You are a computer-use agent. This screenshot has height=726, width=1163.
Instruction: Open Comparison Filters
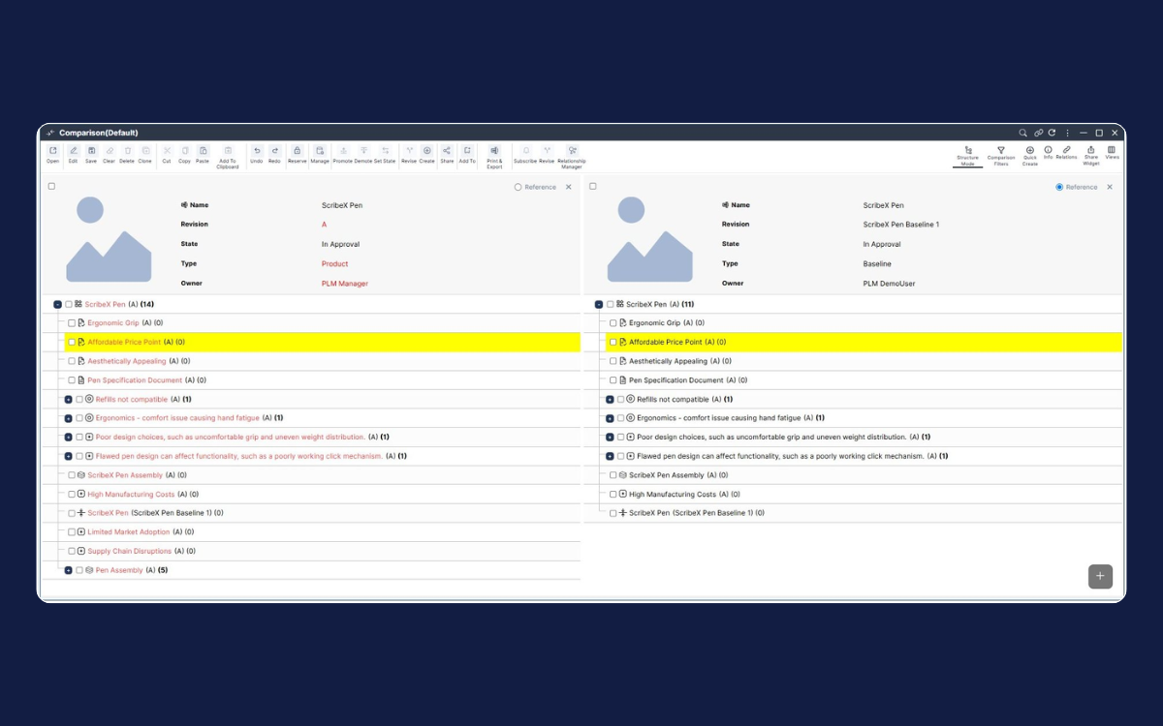point(1000,151)
